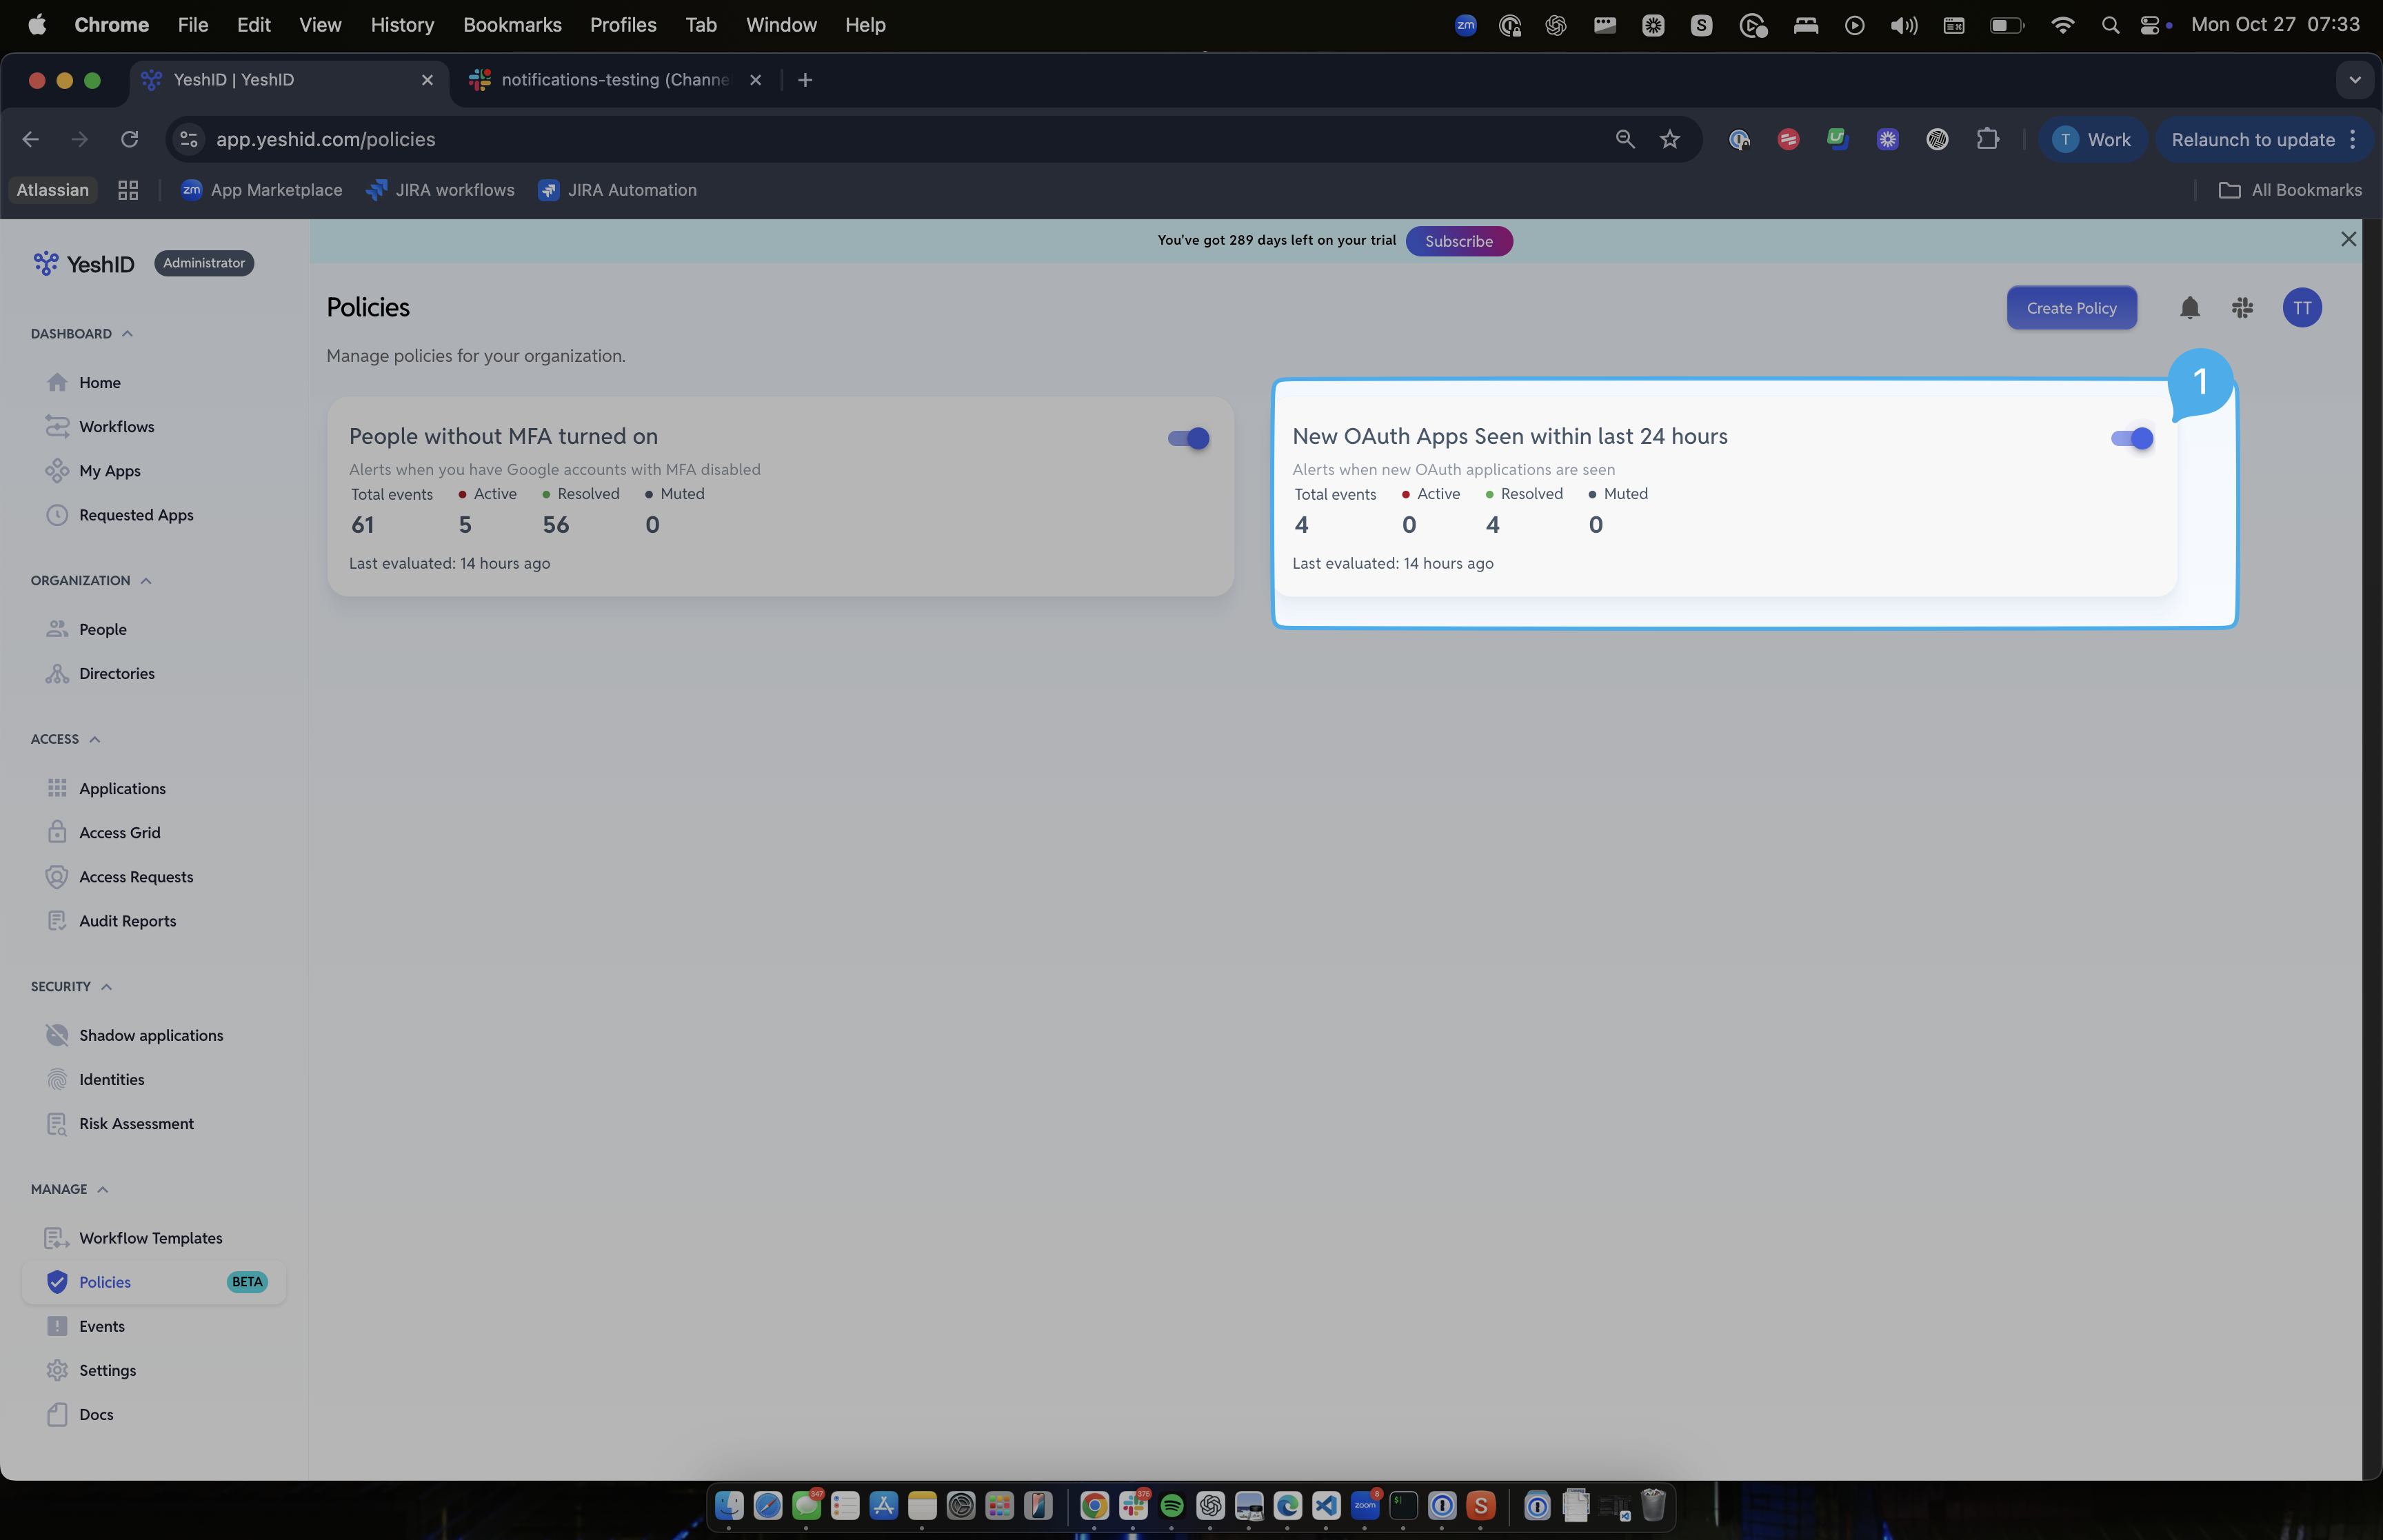Open the History menu
Viewport: 2383px width, 1540px height.
pos(402,25)
